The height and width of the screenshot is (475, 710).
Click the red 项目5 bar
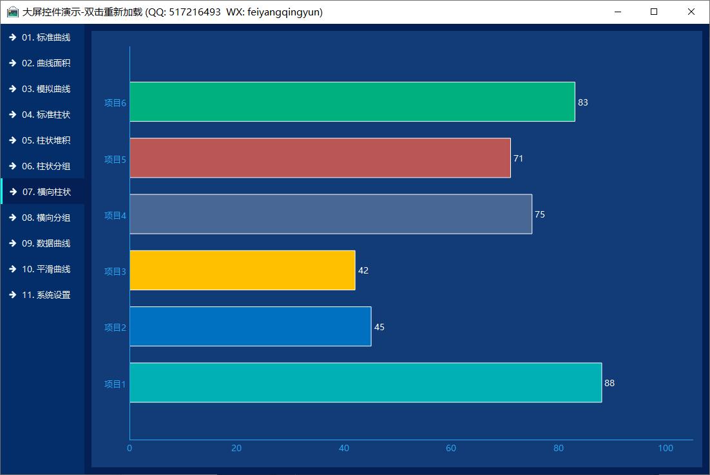320,158
